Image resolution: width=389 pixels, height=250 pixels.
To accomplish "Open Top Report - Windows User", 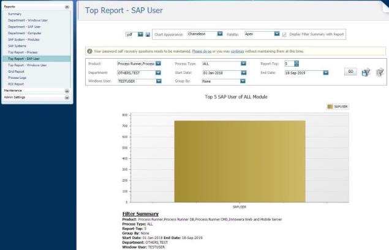I will pos(28,65).
